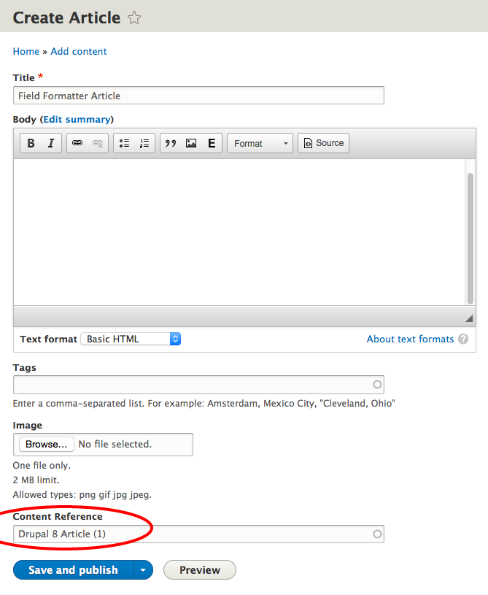Open the Format dropdown in the toolbar
The height and width of the screenshot is (595, 488).
click(x=260, y=143)
